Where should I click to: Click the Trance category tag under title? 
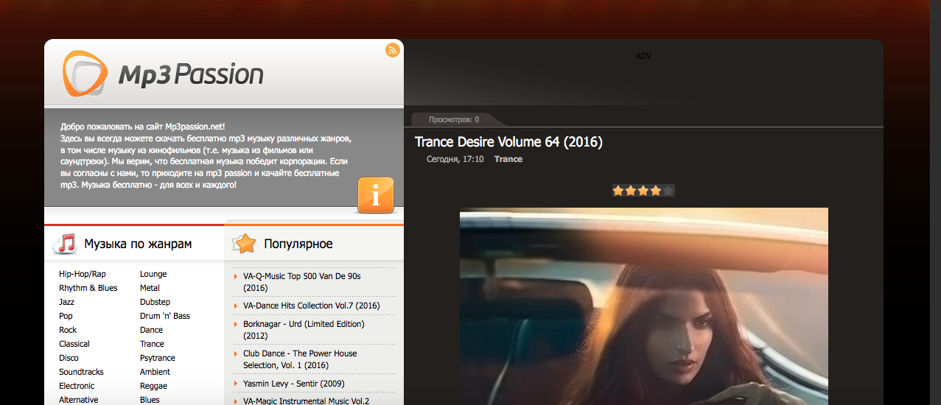tap(508, 159)
